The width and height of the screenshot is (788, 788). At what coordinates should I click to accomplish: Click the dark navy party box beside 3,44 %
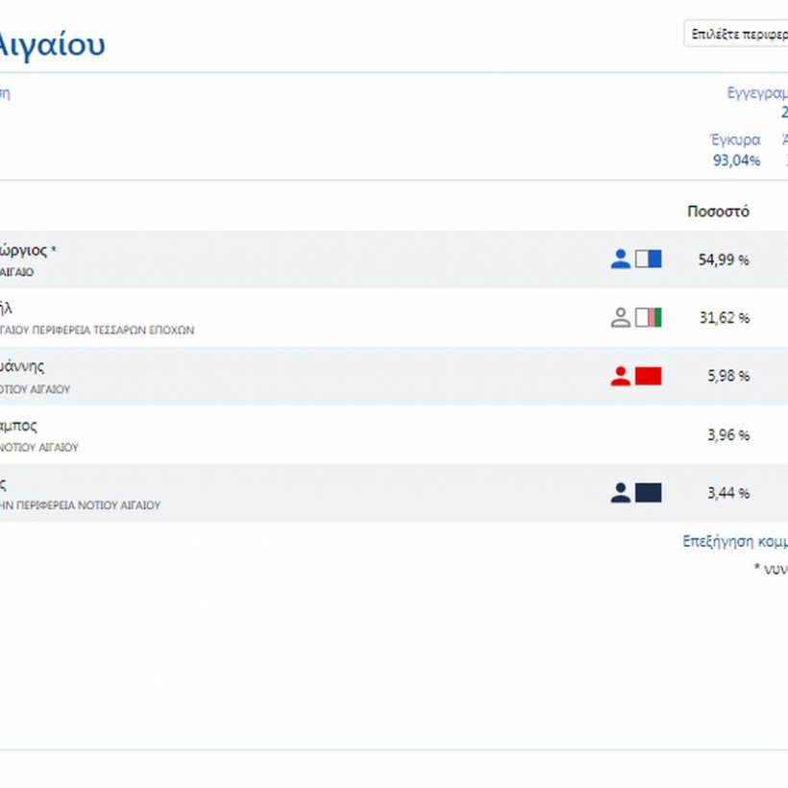coord(649,493)
